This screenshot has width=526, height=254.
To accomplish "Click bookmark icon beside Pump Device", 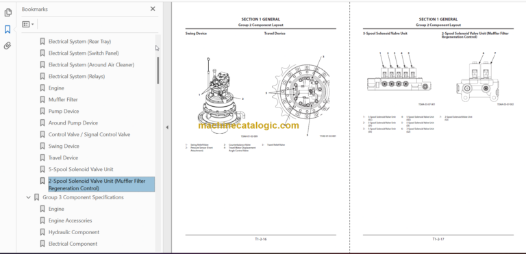I will click(x=42, y=111).
